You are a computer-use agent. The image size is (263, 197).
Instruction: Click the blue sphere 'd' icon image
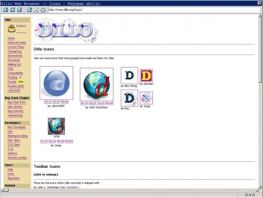click(56, 83)
